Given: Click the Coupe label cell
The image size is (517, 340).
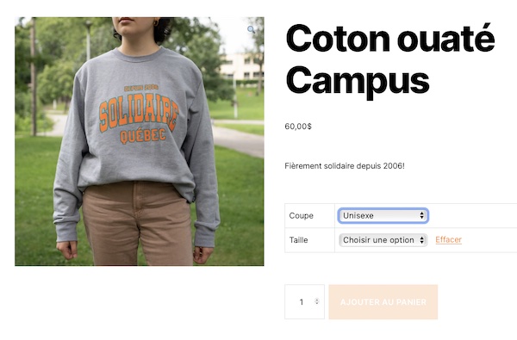Looking at the screenshot, I should (x=309, y=216).
